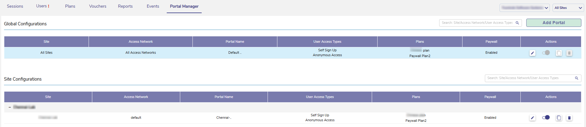This screenshot has height=127, width=586.
Task: Edit the Chennai site portal with pencil icon
Action: coord(532,118)
